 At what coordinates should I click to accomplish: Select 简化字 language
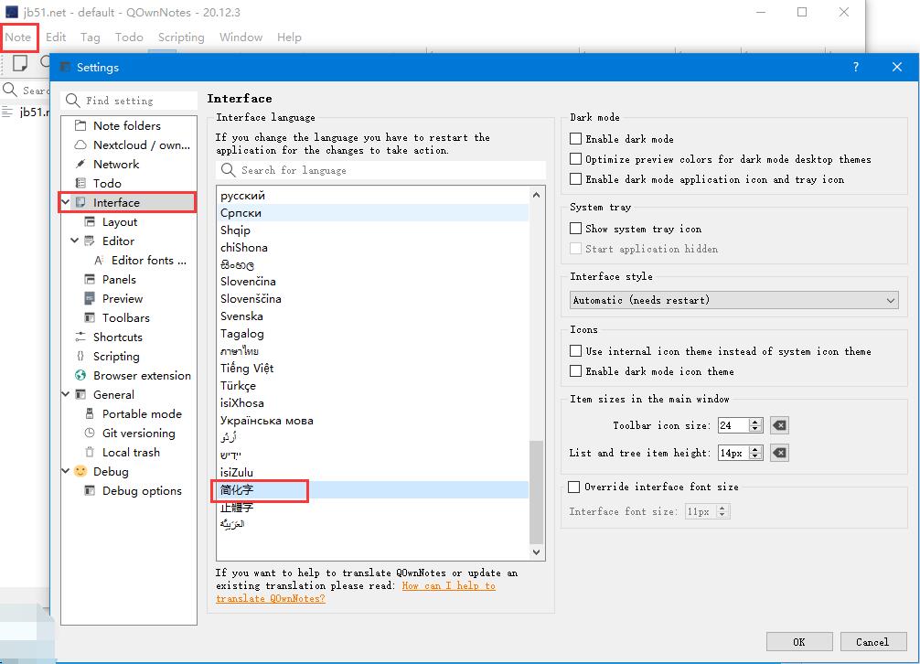(x=372, y=490)
